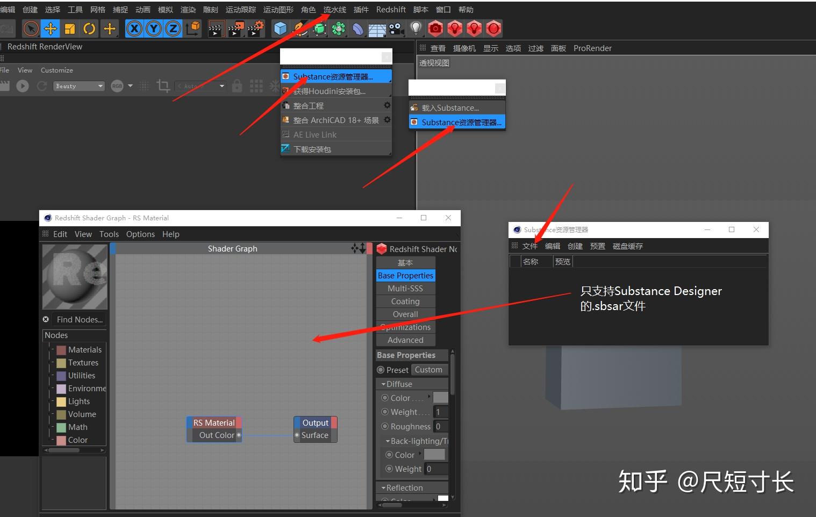Select the Preset radio button
Image resolution: width=816 pixels, height=517 pixels.
[381, 369]
